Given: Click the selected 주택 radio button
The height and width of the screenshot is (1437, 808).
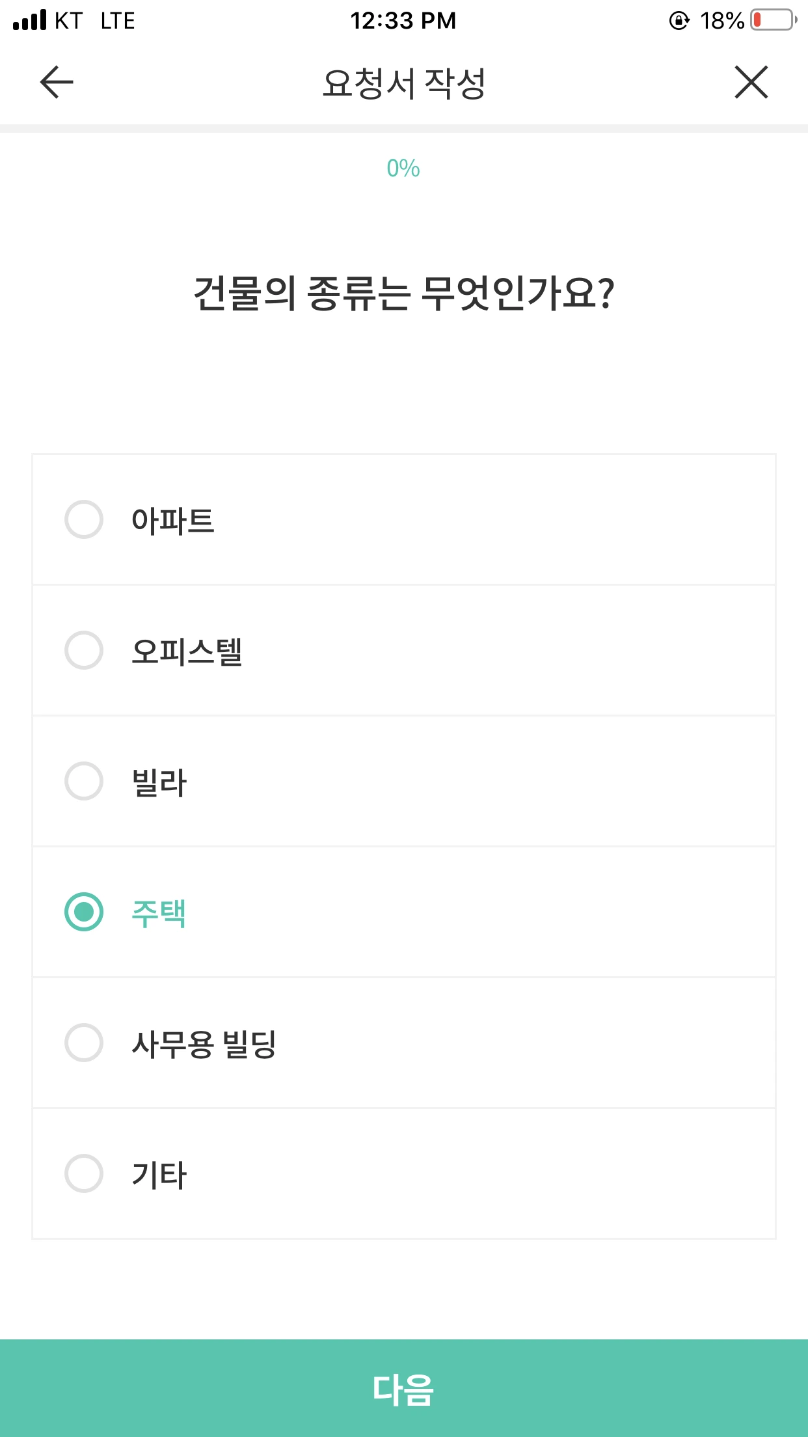Looking at the screenshot, I should coord(84,912).
